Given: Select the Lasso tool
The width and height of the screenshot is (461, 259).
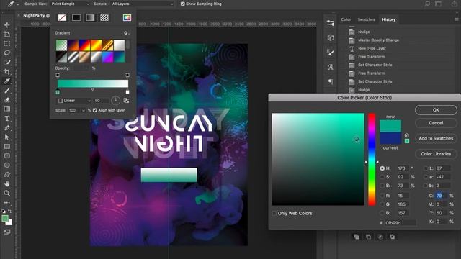Looking at the screenshot, I should click(x=7, y=53).
